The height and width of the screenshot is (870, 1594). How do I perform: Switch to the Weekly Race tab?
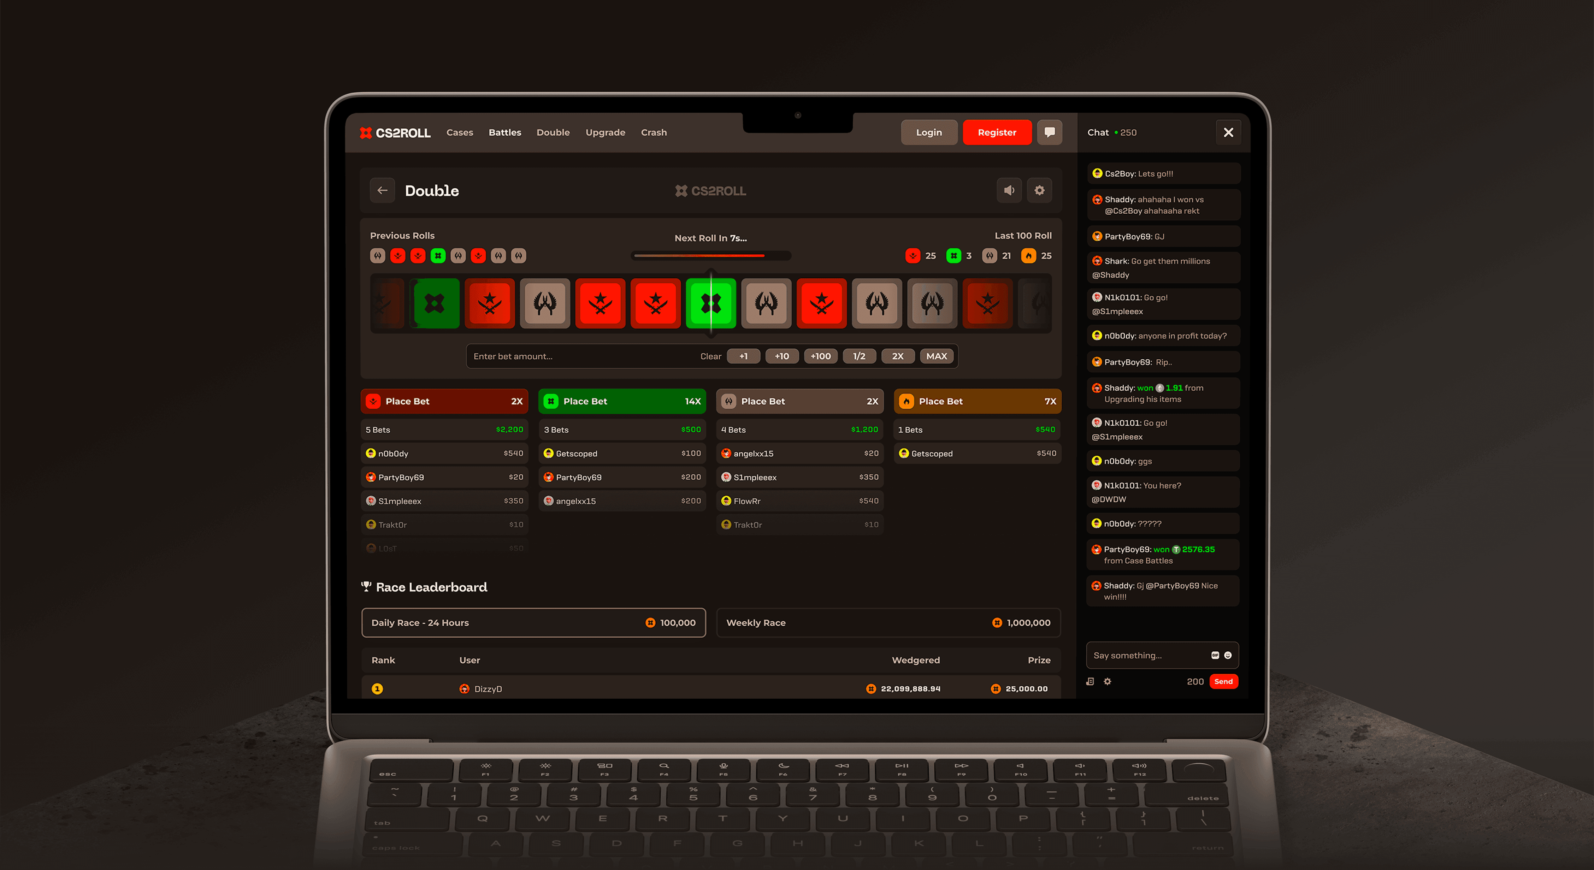(888, 622)
